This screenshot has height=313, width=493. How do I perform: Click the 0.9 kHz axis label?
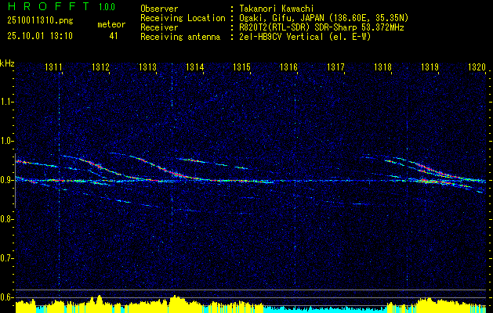[x=5, y=180]
